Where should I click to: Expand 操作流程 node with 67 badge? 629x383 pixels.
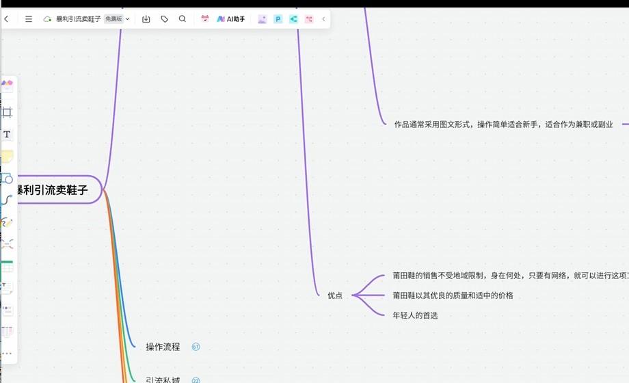tap(196, 347)
